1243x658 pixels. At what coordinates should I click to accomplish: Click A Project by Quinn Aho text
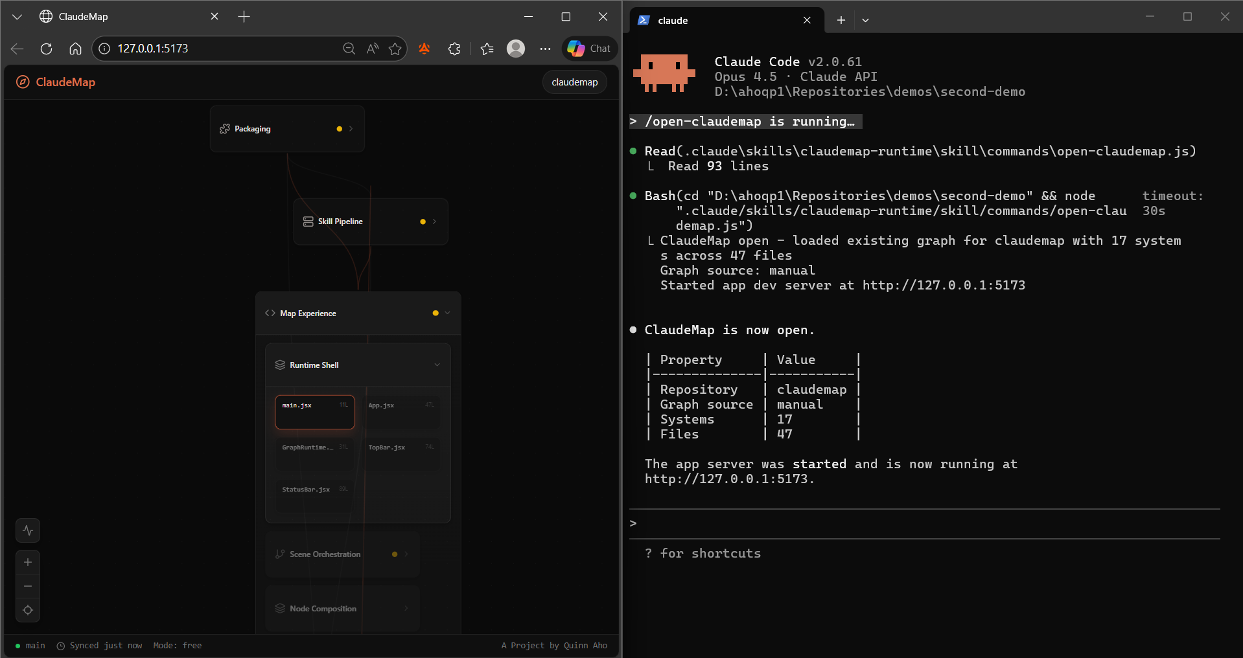(554, 646)
